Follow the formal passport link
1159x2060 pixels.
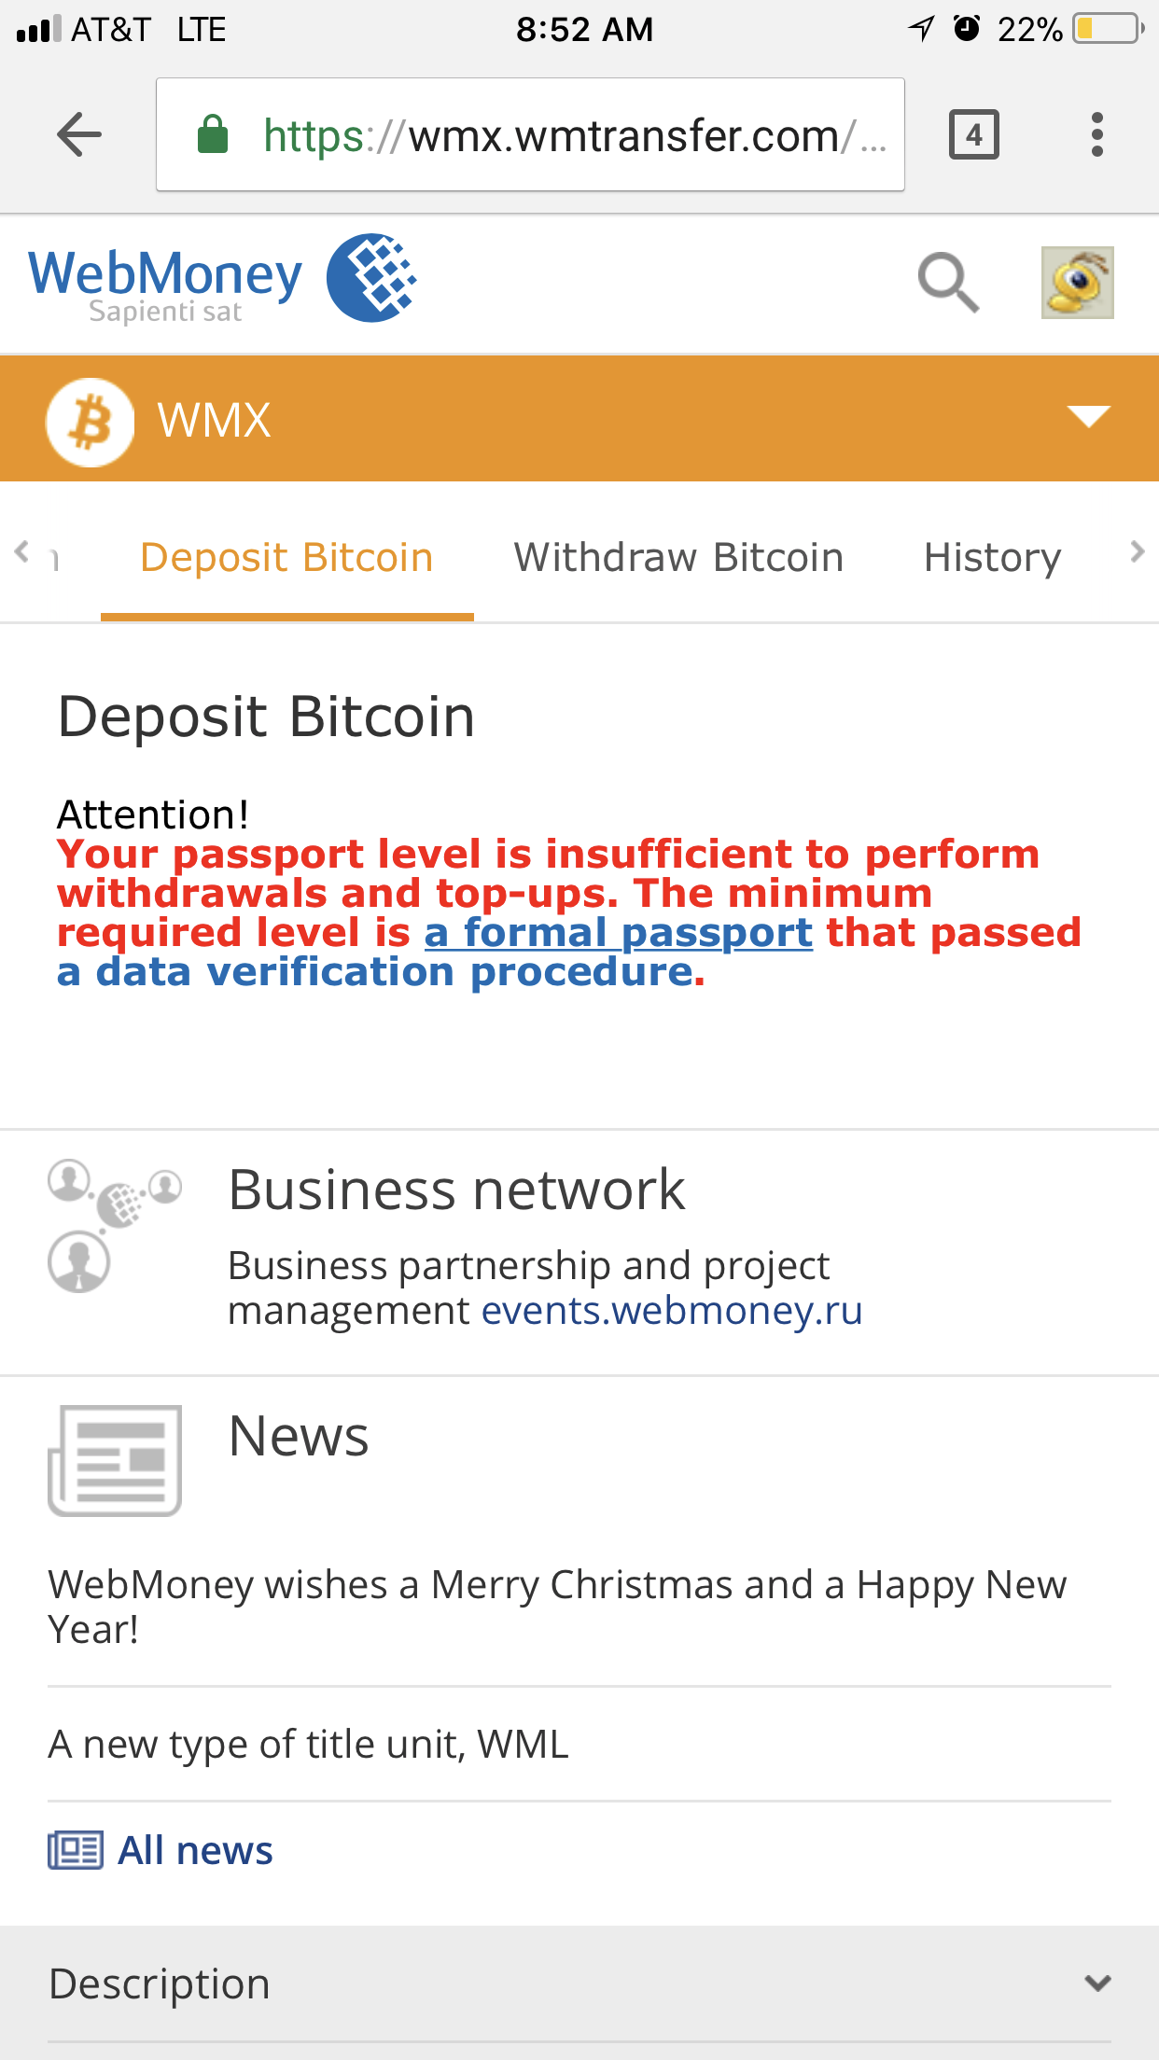pos(618,933)
